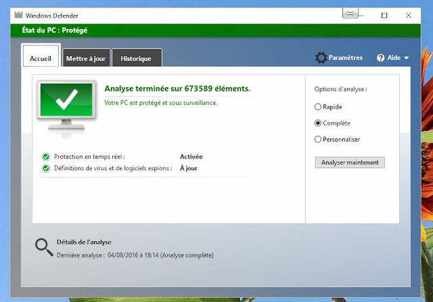Click 'Votre PC est protégé et sous surveillance.' text

click(x=161, y=103)
